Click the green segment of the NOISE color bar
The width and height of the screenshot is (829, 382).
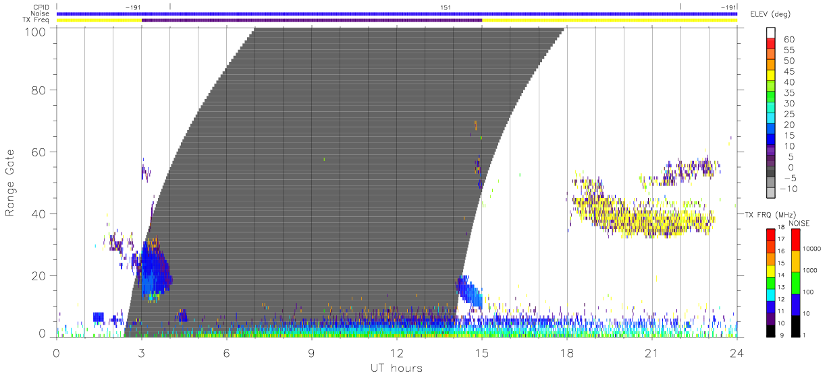point(795,282)
